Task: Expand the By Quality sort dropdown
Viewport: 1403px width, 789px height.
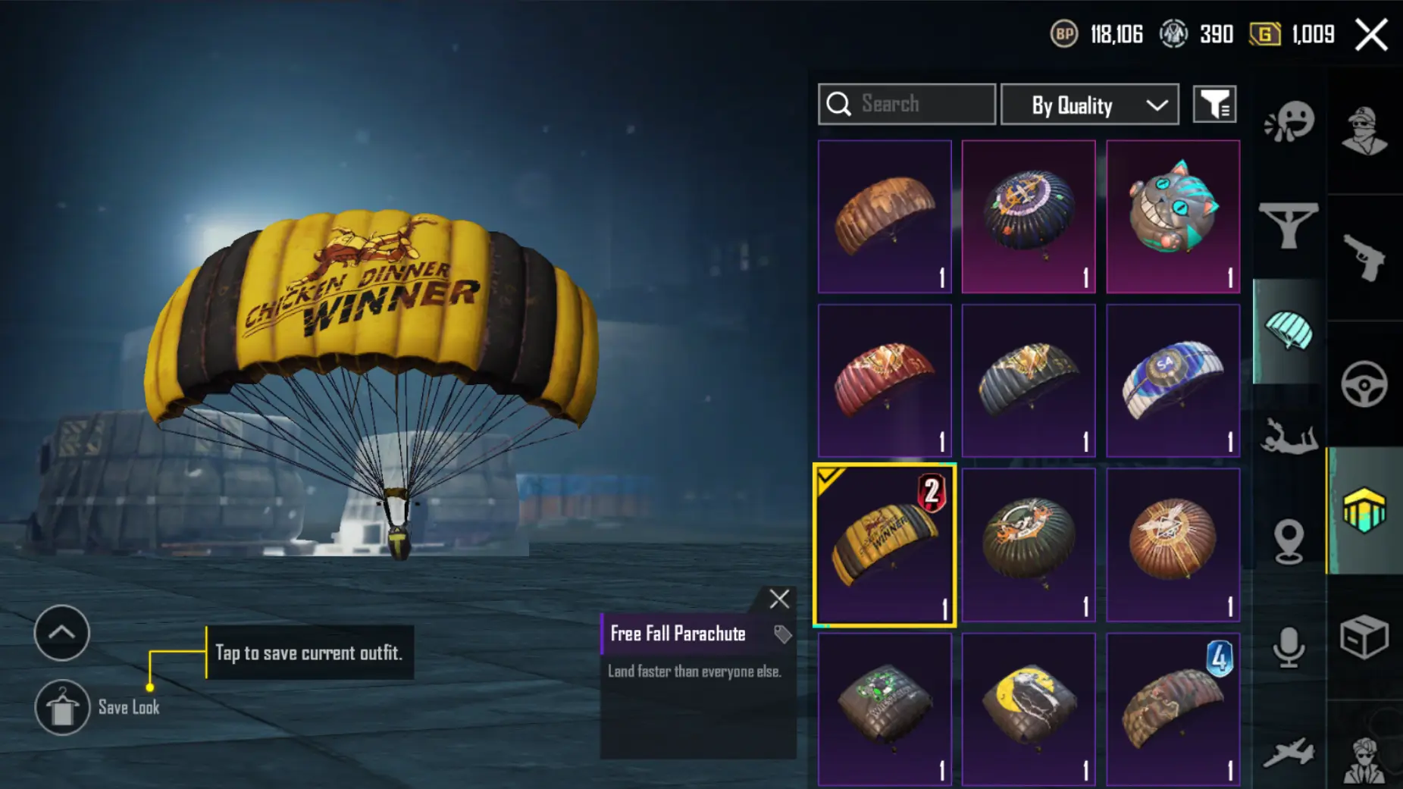Action: (x=1090, y=105)
